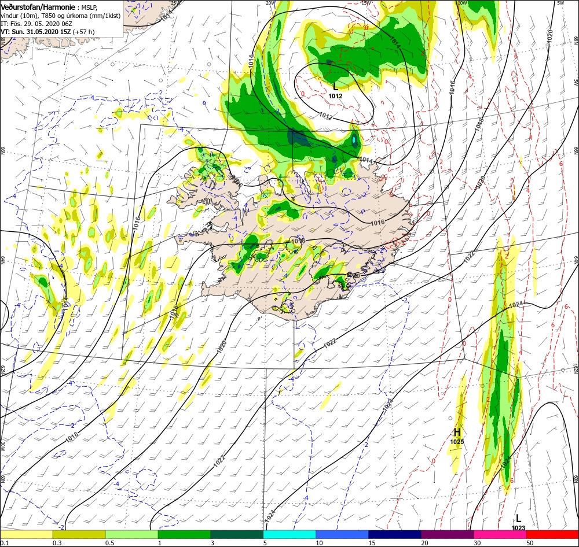This screenshot has height=547, width=579.
Task: Click the legend value '50'
Action: tap(530, 543)
